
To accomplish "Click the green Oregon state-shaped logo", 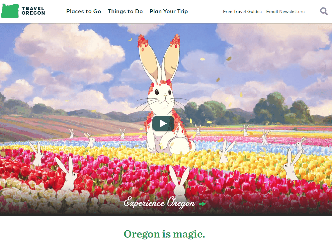I will click(x=10, y=11).
